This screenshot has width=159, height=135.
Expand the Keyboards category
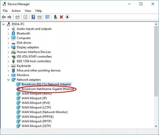tap(9, 66)
